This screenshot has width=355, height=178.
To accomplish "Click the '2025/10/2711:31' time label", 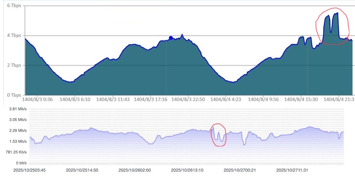I will 292,170.
